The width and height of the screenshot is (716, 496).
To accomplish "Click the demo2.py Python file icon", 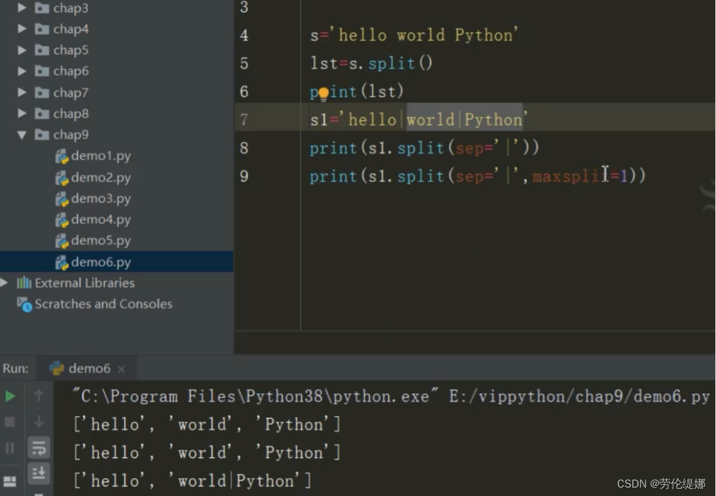I will click(x=61, y=178).
